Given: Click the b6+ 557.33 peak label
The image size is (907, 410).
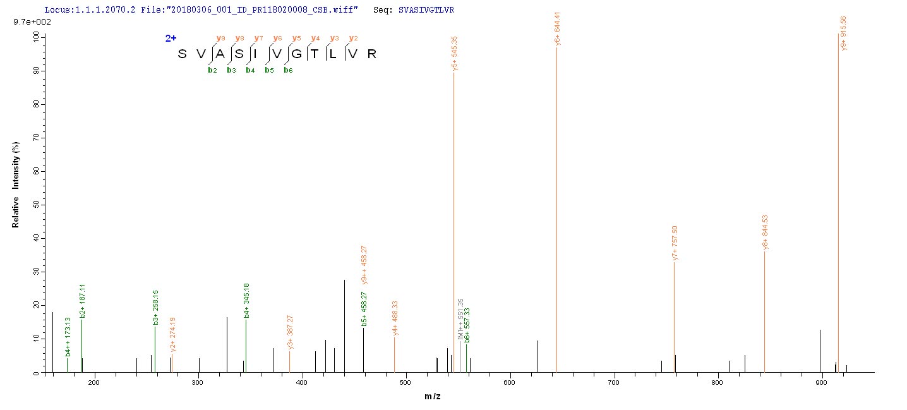Looking at the screenshot, I should click(467, 325).
